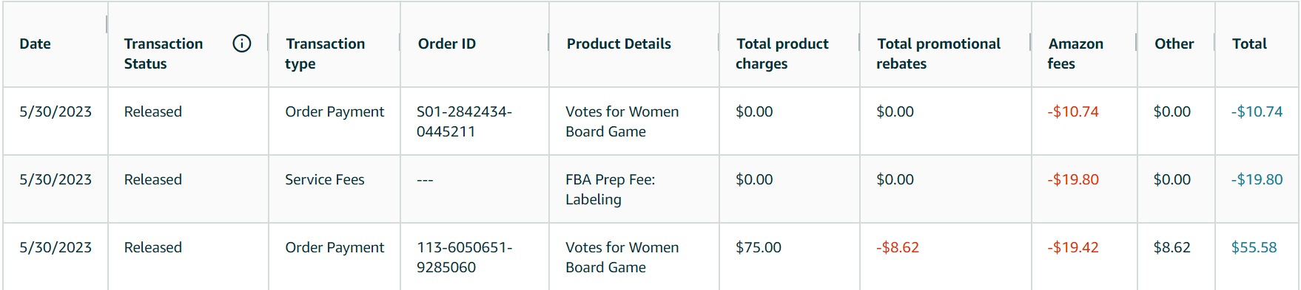This screenshot has width=1301, height=290.
Task: Click the FBA Prep Fee: Labeling cell
Action: (x=610, y=189)
